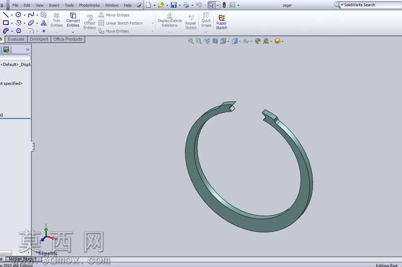
Task: Open dropdown next to Circle tool
Action: [24, 15]
